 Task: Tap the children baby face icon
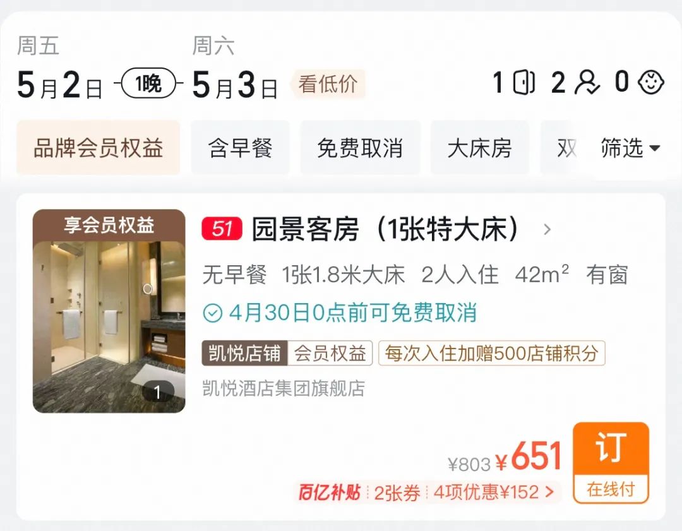click(650, 82)
